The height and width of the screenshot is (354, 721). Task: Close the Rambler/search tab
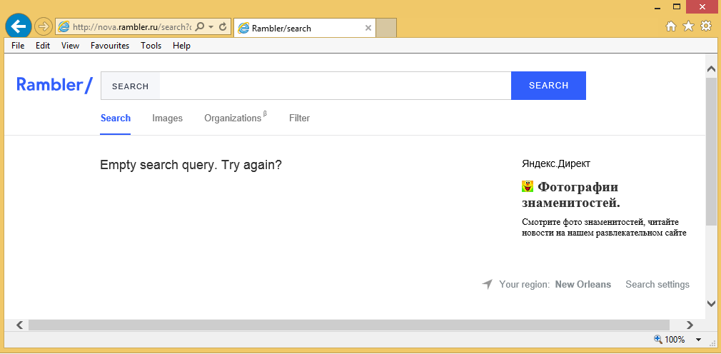pos(368,29)
